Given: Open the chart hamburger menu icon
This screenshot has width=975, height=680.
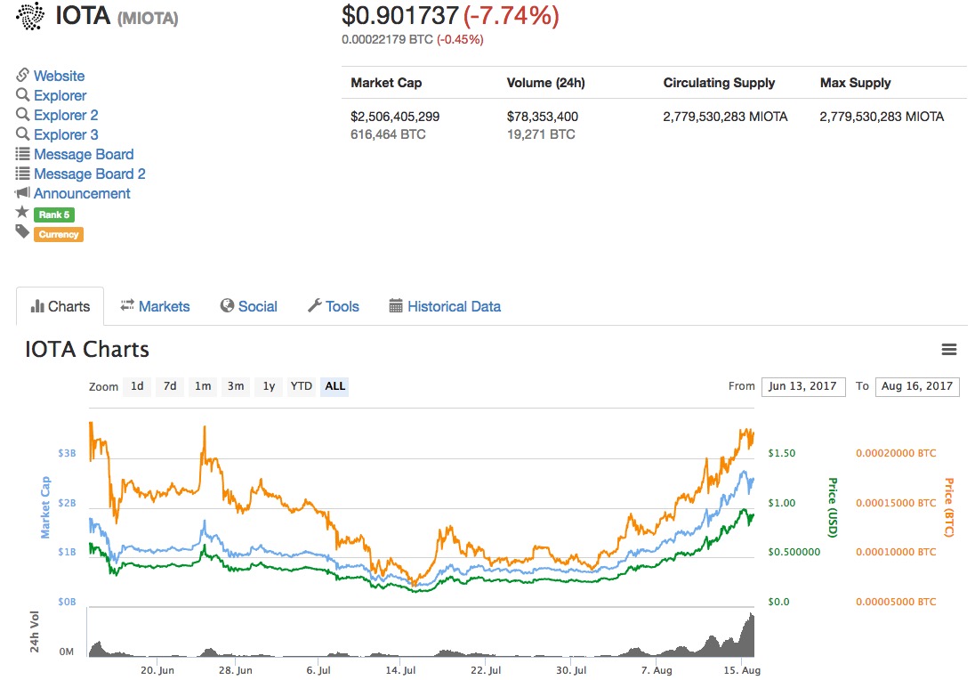Looking at the screenshot, I should [948, 350].
